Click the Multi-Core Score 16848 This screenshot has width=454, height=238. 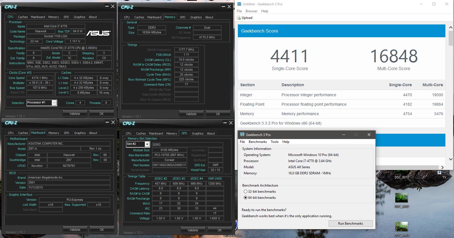coord(394,56)
